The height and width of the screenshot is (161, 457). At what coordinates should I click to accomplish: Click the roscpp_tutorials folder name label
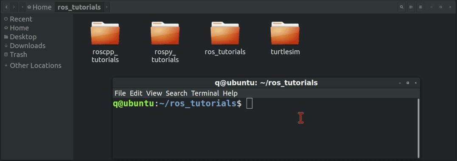(105, 56)
